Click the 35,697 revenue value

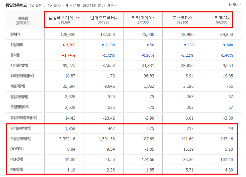(69, 86)
